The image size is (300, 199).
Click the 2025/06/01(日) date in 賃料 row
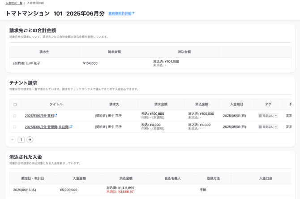234,116
